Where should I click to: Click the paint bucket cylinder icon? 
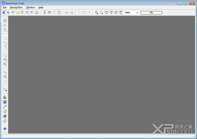5,97
